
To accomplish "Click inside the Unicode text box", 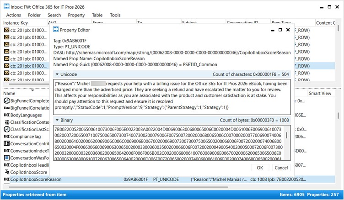I will 172,97.
